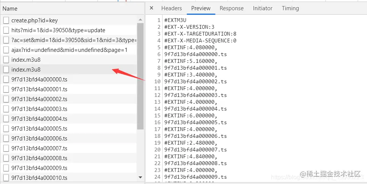
Task: Click the file icon beside 9f7d13bfd4a000003.ts in the Name list
Action: pyautogui.click(x=6, y=109)
